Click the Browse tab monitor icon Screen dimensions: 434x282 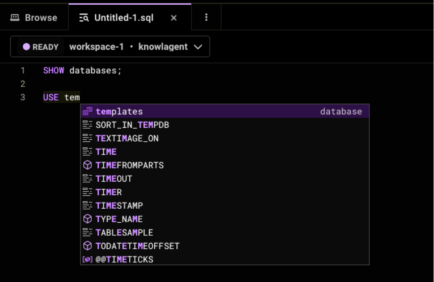coord(15,18)
